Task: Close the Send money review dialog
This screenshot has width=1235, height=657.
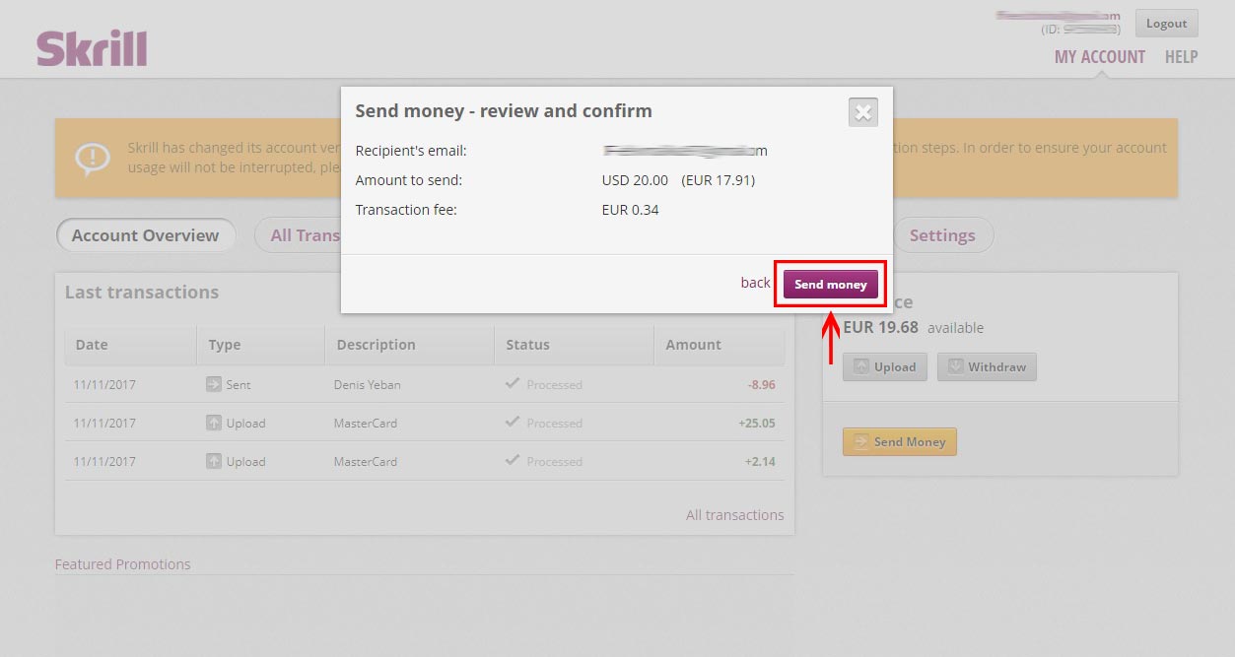Action: click(x=862, y=111)
